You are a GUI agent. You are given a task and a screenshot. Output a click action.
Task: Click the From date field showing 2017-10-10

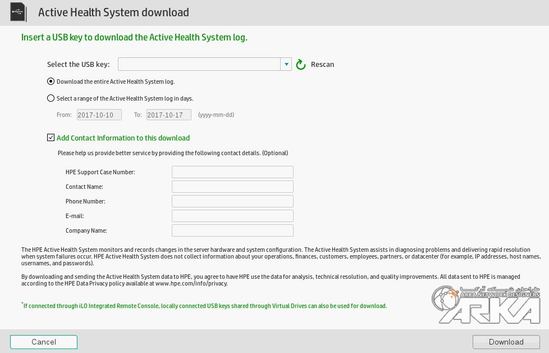click(99, 114)
